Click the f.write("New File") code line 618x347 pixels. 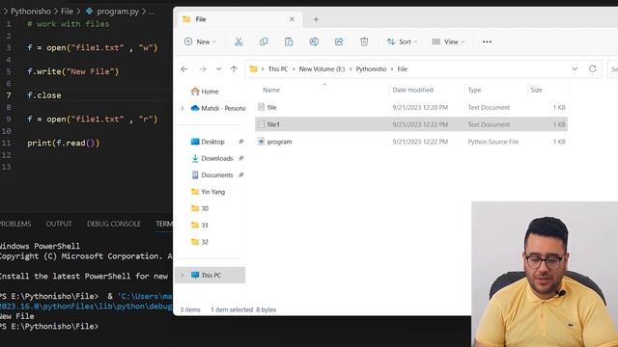click(x=73, y=71)
